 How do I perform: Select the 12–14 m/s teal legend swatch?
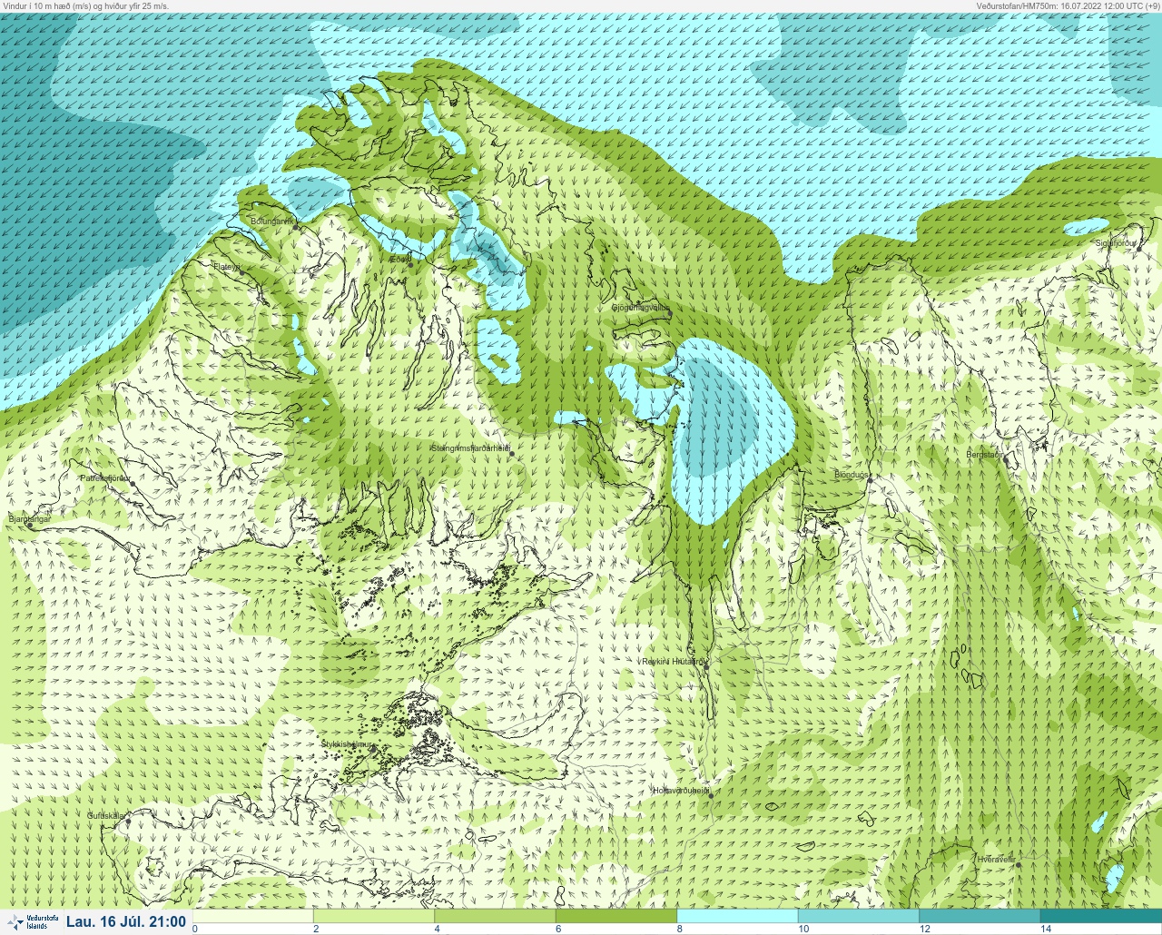coord(979,916)
